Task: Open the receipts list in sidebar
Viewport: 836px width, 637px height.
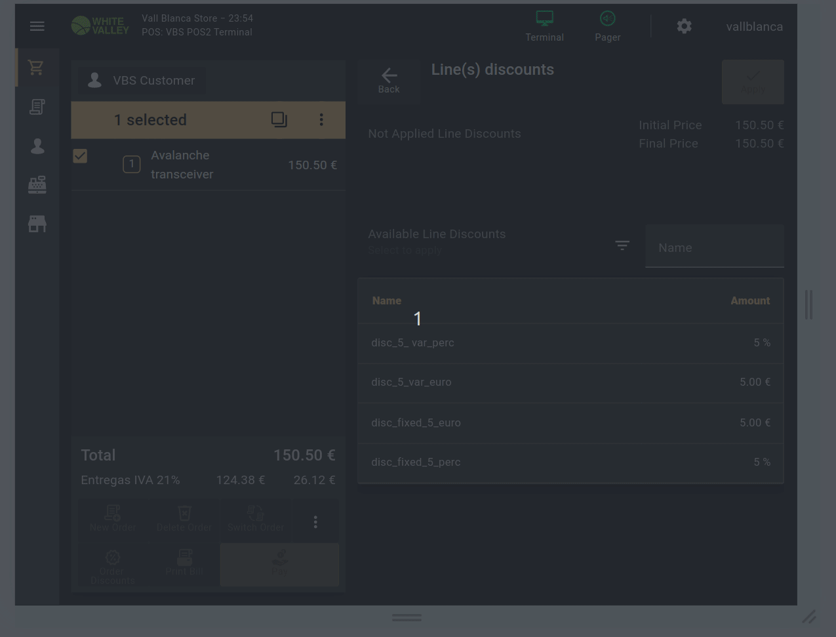Action: (37, 106)
